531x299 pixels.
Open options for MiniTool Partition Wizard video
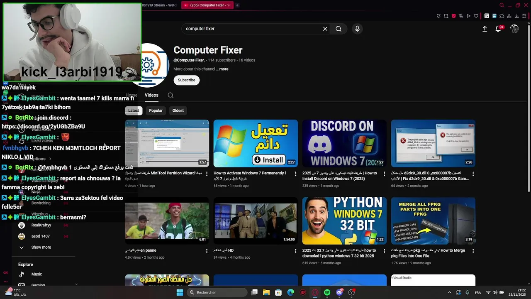tap(207, 174)
